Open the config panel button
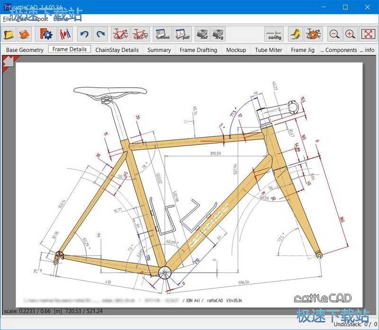The image size is (379, 330). click(274, 34)
